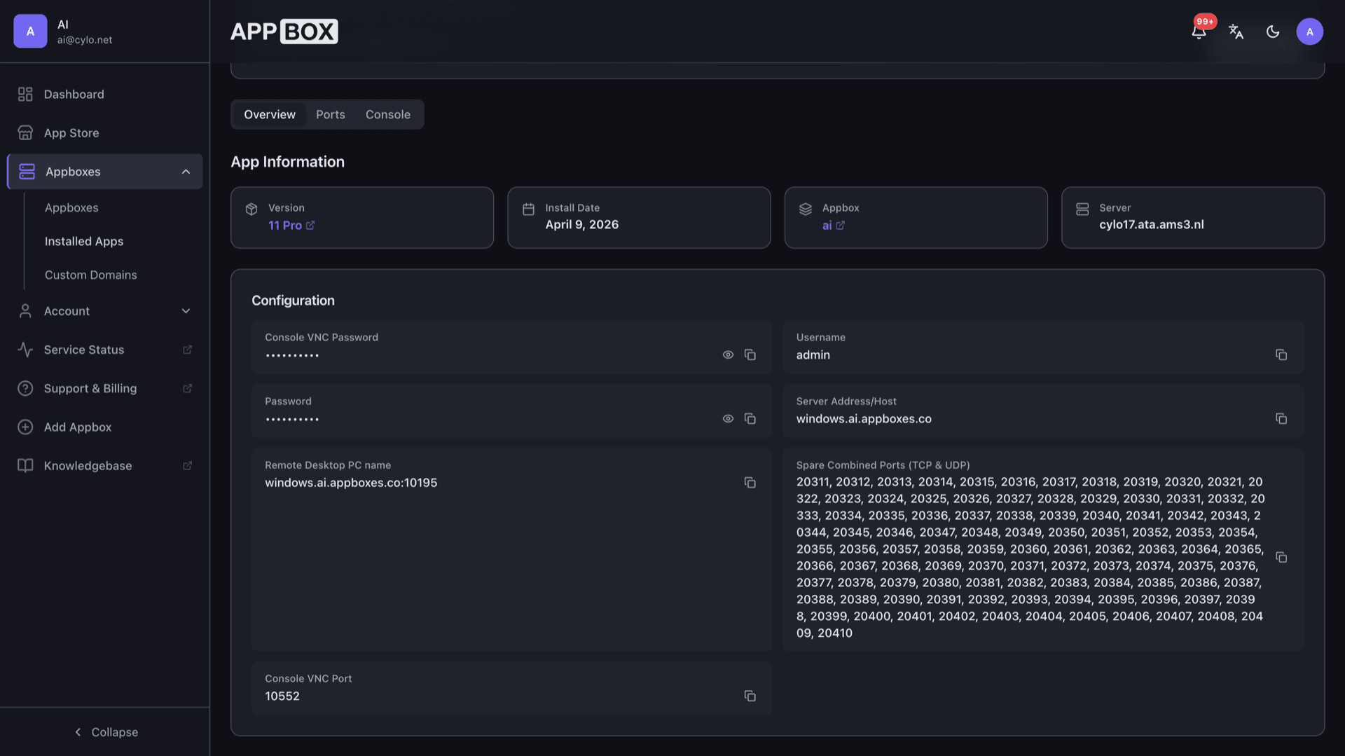Click the Account person icon
The width and height of the screenshot is (1345, 756).
[x=25, y=311]
